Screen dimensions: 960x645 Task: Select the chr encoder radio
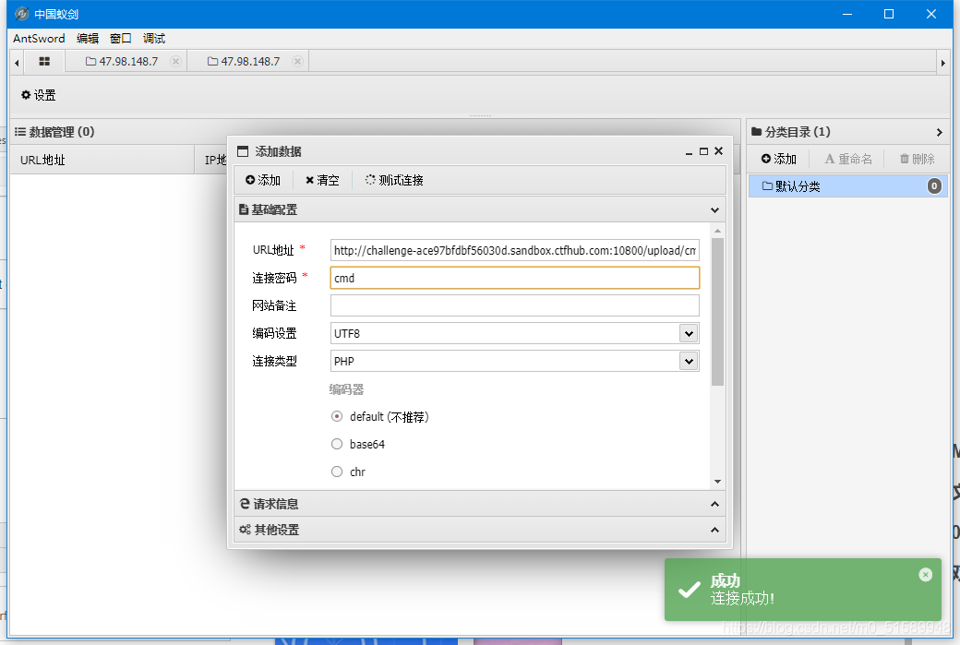(337, 472)
